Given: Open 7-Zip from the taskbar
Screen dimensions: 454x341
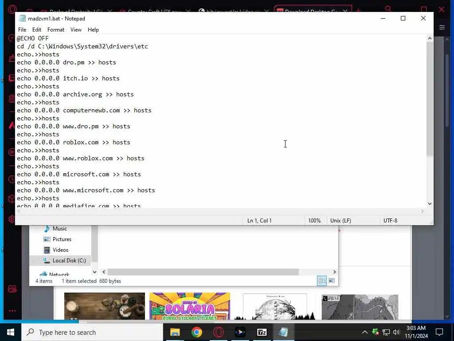Looking at the screenshot, I should pyautogui.click(x=262, y=332).
